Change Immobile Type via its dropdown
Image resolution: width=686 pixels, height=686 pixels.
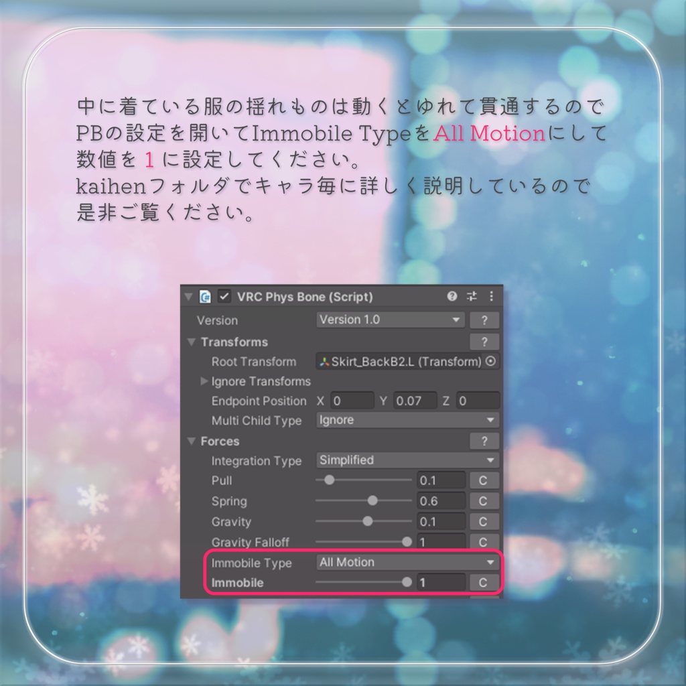click(x=405, y=562)
